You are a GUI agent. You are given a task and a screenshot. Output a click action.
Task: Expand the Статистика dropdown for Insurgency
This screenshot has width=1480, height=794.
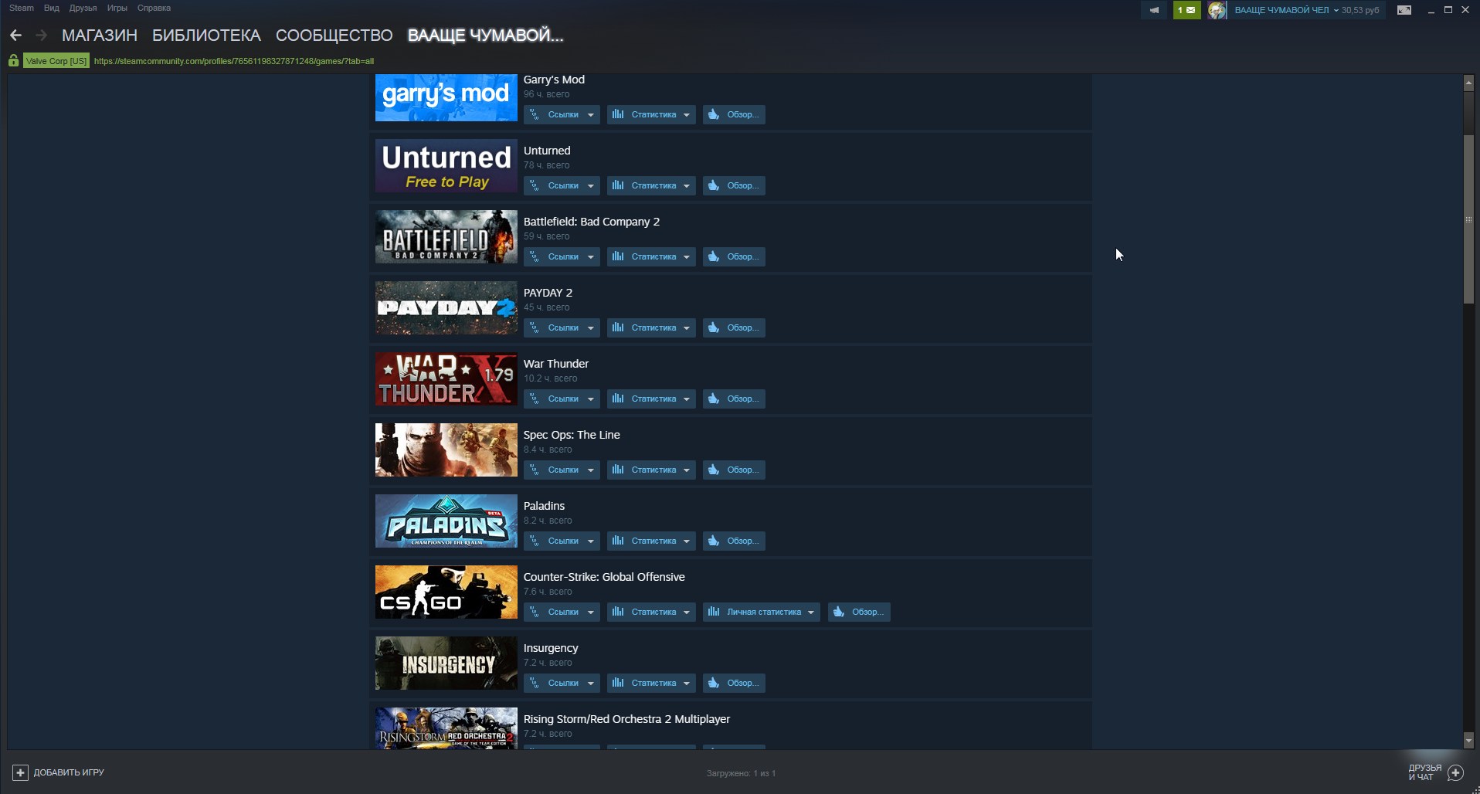coord(651,683)
